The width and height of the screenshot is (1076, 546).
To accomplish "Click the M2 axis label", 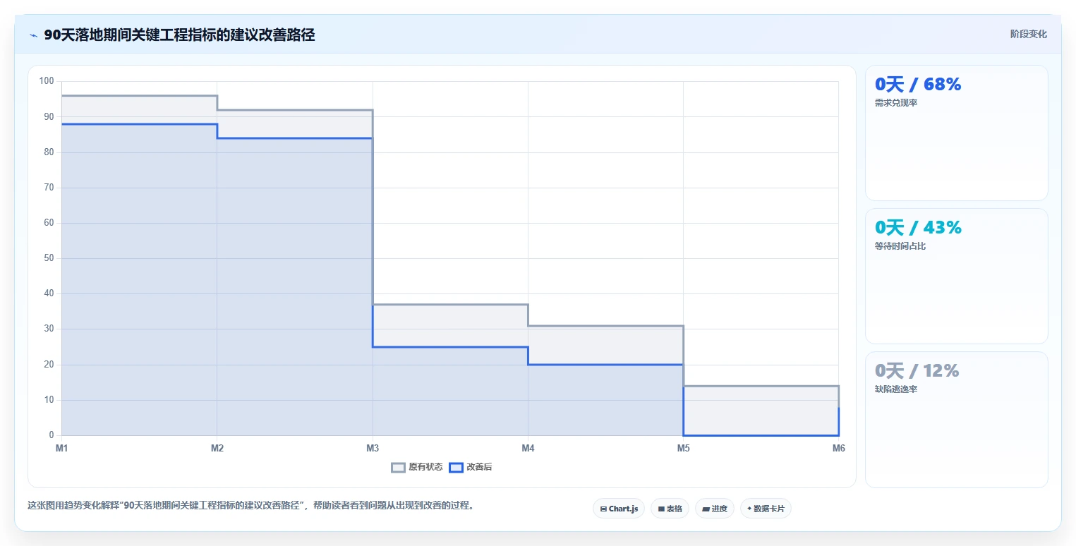I will pyautogui.click(x=217, y=449).
